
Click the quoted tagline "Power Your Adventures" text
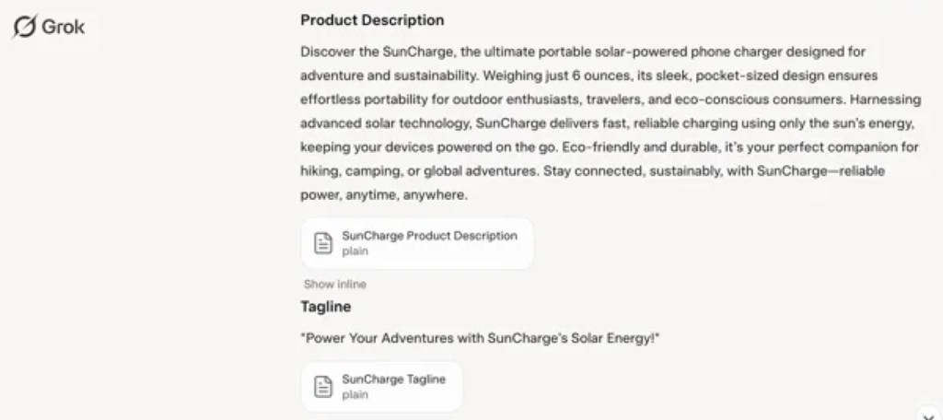point(481,339)
